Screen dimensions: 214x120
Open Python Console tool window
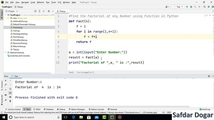pyautogui.click(x=96, y=109)
